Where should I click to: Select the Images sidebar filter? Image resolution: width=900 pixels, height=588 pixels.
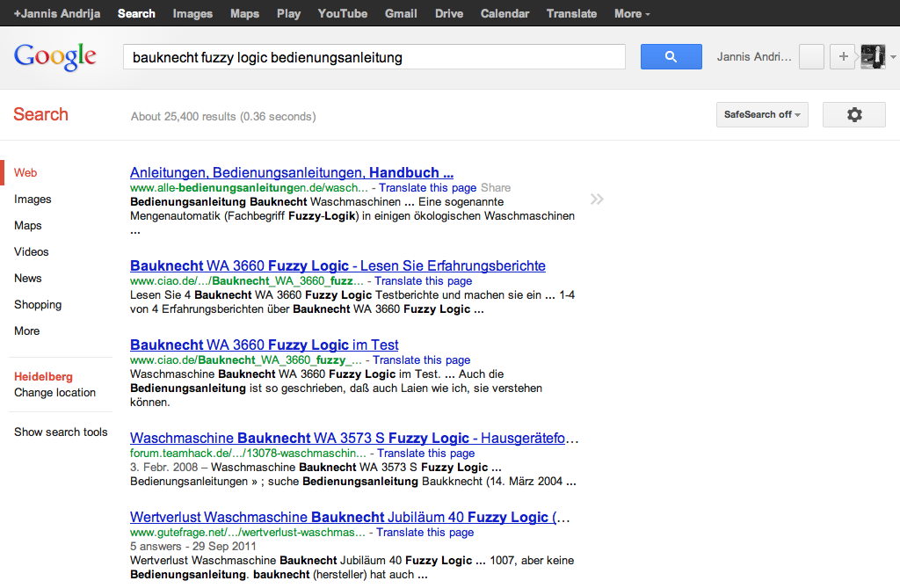(x=33, y=199)
